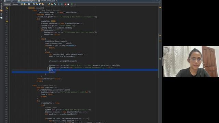Click on 'int acnFind = scanIn.nextInt();' line
Screen dimensions: 219x123
click(x=61, y=114)
